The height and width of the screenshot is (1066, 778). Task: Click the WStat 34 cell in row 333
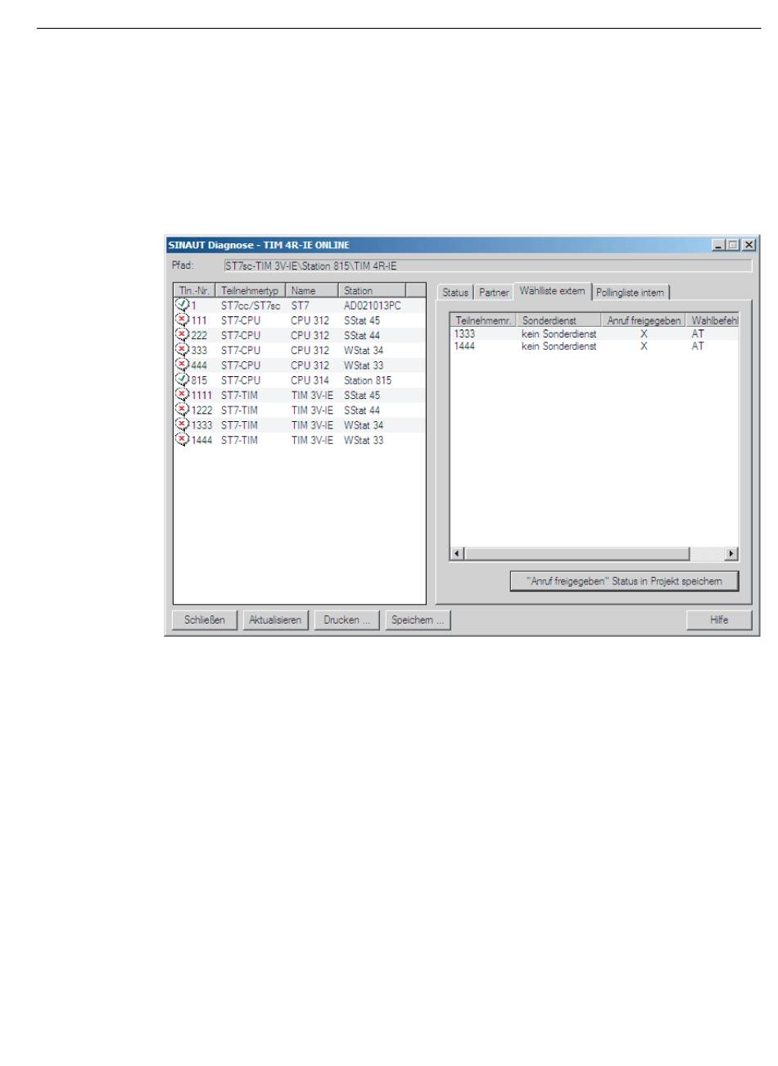(364, 350)
